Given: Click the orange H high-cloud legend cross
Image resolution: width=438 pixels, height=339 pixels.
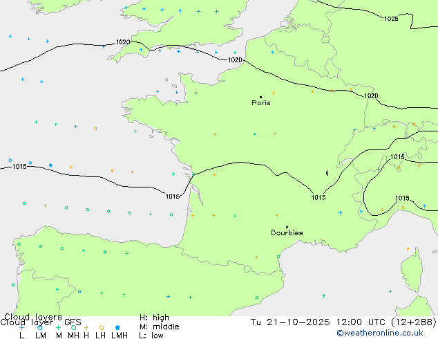Looking at the screenshot, I should (x=86, y=327).
